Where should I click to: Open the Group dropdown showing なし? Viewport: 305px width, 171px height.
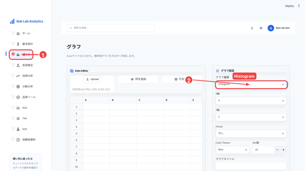(251, 133)
